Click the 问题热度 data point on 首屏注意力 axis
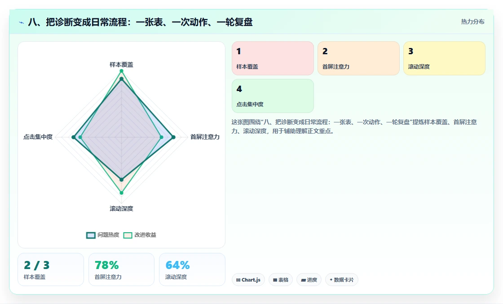Screen dimensions: 503x304 173,137
